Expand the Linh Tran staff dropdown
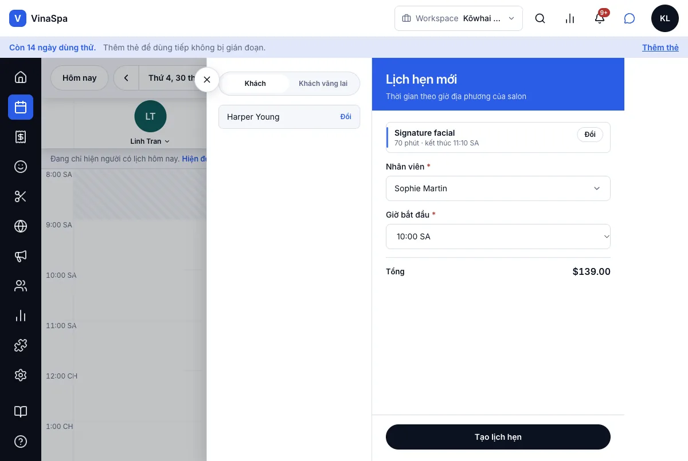 point(150,141)
